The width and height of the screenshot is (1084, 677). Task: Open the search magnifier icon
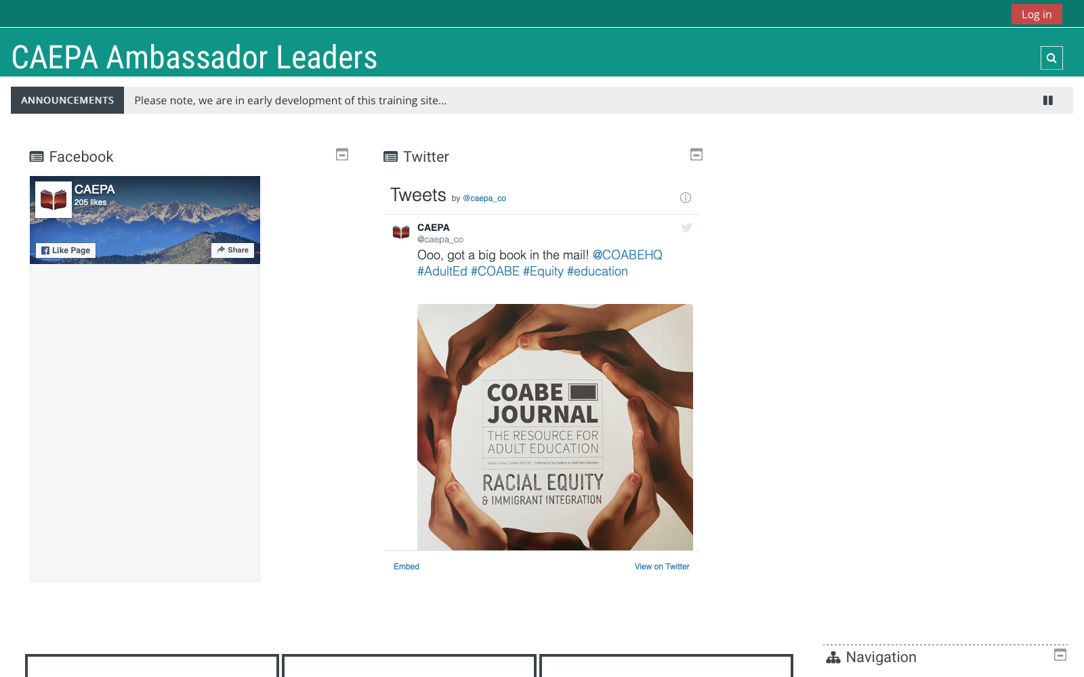point(1051,58)
